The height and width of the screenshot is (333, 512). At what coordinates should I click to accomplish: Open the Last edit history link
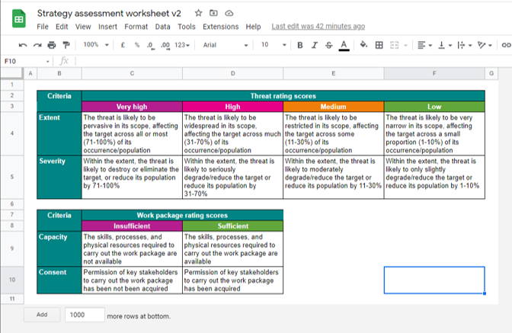click(318, 27)
